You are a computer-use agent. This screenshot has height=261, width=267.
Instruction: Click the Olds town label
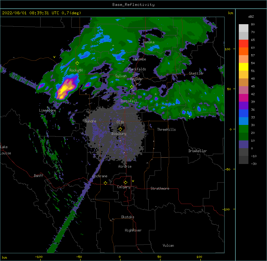[120, 122]
